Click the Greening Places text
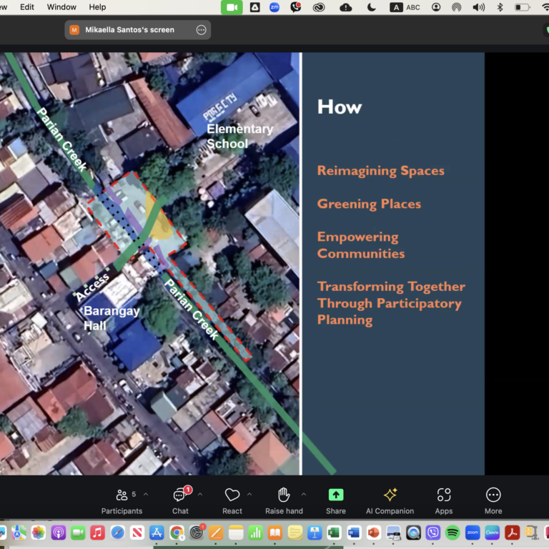Image resolution: width=549 pixels, height=549 pixels. tap(369, 204)
